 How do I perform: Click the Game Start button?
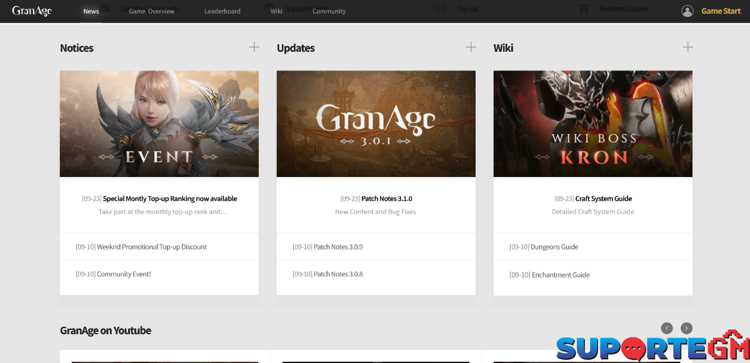tap(721, 11)
